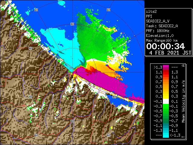Pick the white near-zero swatch in the color bar
Viewport: 193px width, 145px height.
coord(166,101)
